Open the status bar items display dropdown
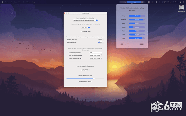 click(85, 20)
